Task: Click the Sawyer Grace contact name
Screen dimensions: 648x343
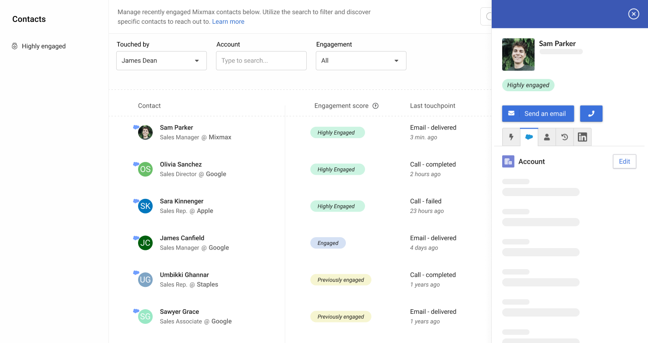Action: pos(180,312)
